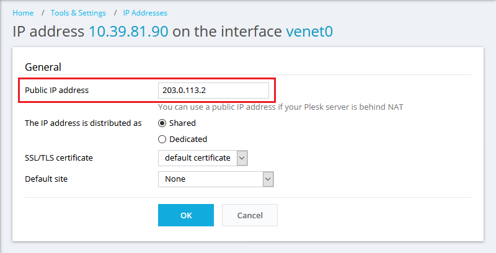Go to Tools & Settings breadcrumb
This screenshot has width=496, height=253.
pyautogui.click(x=78, y=13)
